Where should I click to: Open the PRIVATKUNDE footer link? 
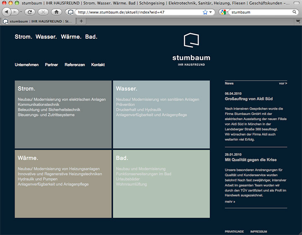(234, 232)
